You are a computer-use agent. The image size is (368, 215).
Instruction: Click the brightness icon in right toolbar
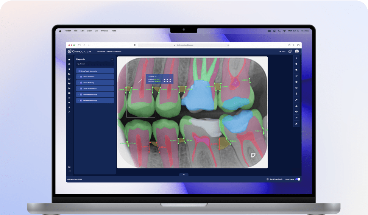(x=296, y=82)
